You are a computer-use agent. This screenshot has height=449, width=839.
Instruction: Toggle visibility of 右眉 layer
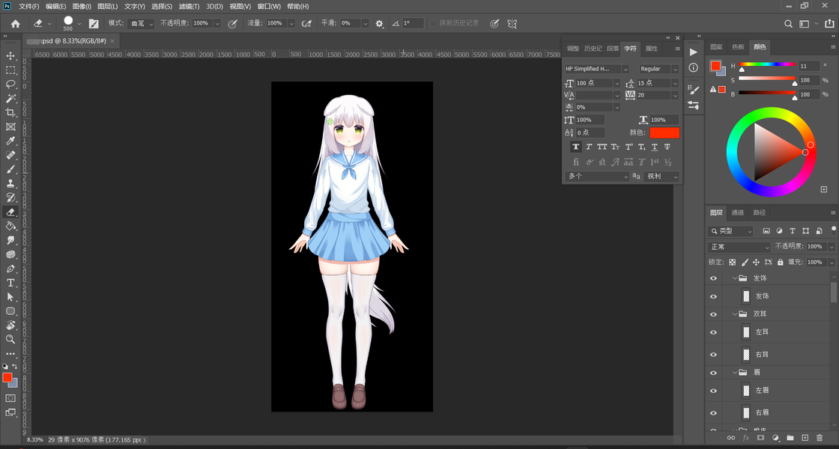[x=713, y=412]
